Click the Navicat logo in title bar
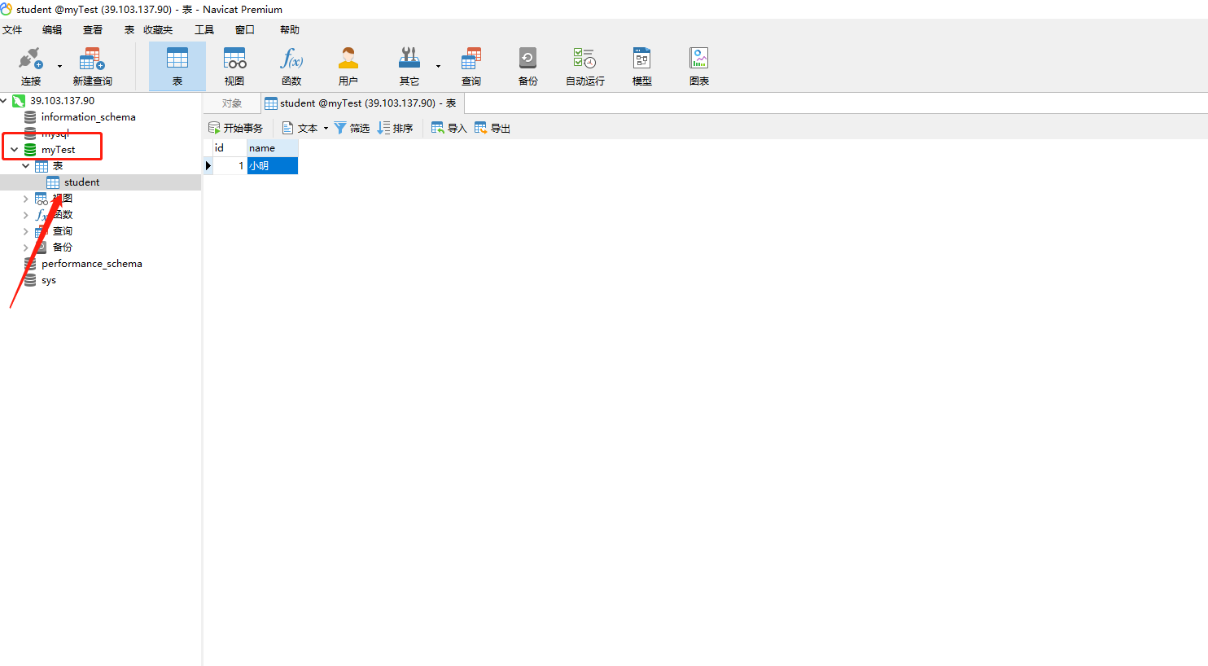 [7, 9]
